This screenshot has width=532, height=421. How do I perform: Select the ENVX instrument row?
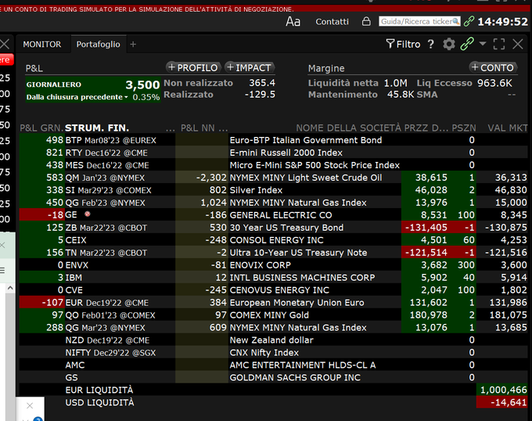[x=274, y=265]
